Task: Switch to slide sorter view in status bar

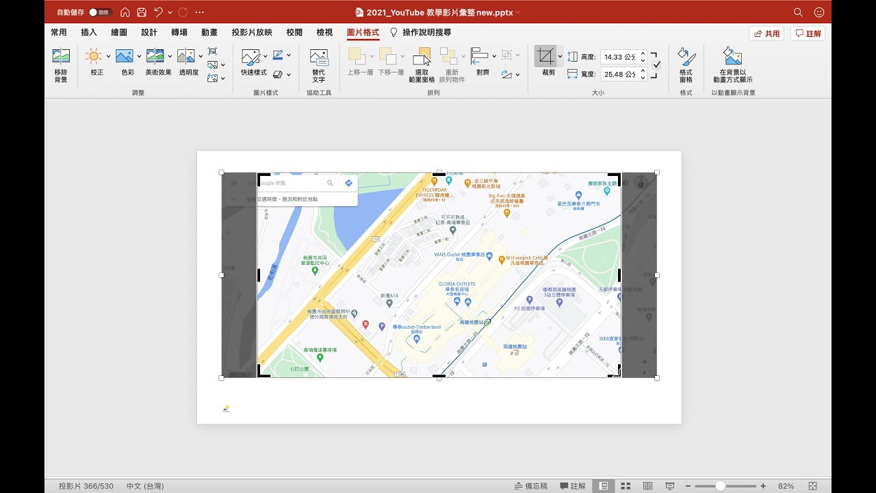Action: click(626, 486)
